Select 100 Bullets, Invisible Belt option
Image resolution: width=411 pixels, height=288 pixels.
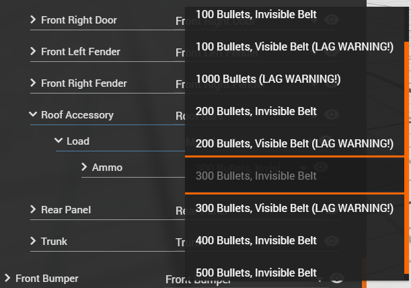point(256,13)
